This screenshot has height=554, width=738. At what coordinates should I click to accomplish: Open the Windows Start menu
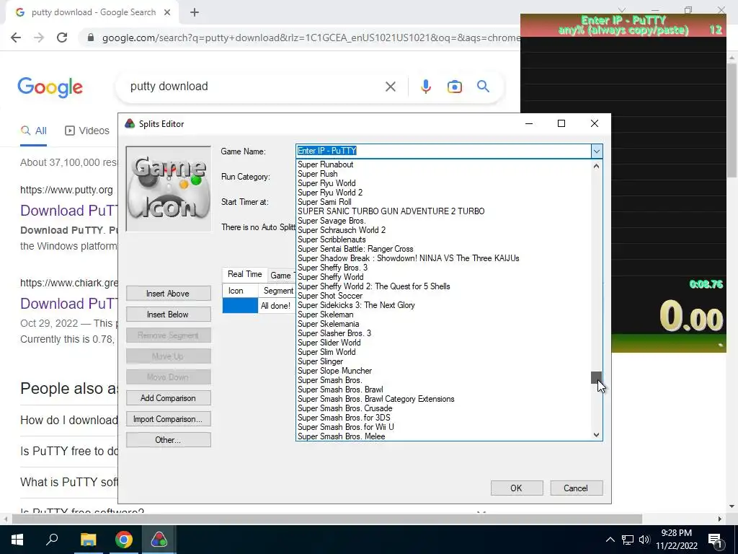tap(17, 540)
